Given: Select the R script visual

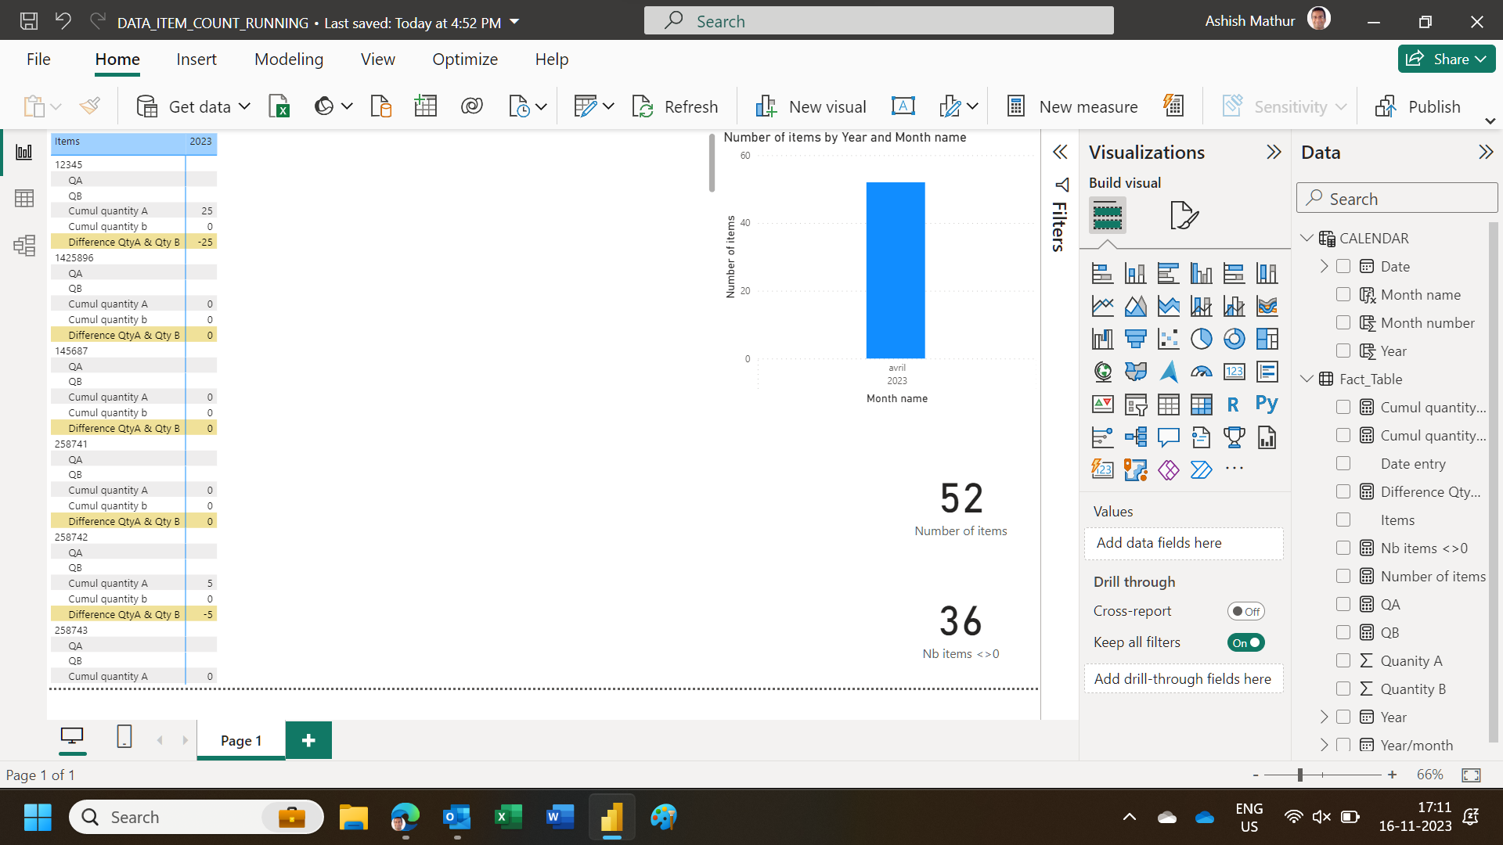Looking at the screenshot, I should 1234,405.
